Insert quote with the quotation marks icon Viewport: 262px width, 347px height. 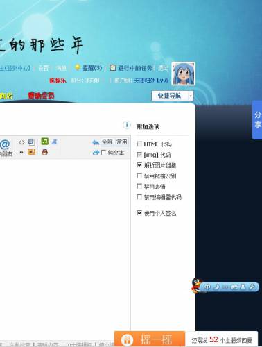21,152
